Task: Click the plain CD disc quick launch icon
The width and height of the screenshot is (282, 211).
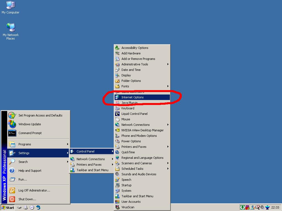Action: coord(32,208)
